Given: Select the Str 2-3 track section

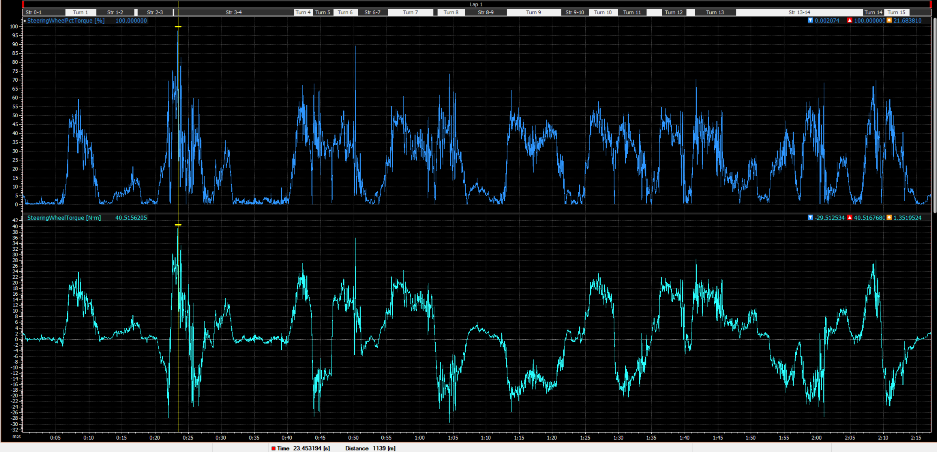Looking at the screenshot, I should (155, 12).
